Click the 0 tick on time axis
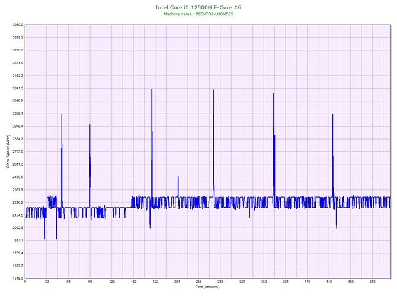The height and width of the screenshot is (297, 397). (x=25, y=282)
